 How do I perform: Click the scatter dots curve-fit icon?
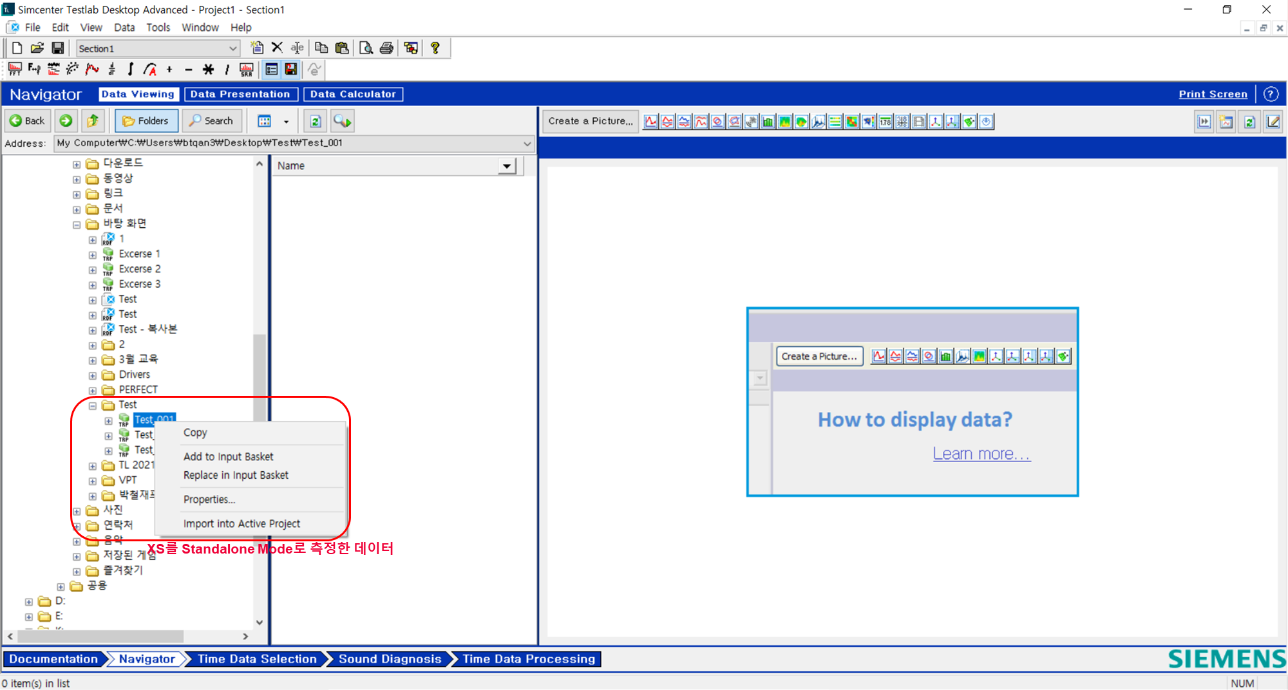tap(73, 70)
